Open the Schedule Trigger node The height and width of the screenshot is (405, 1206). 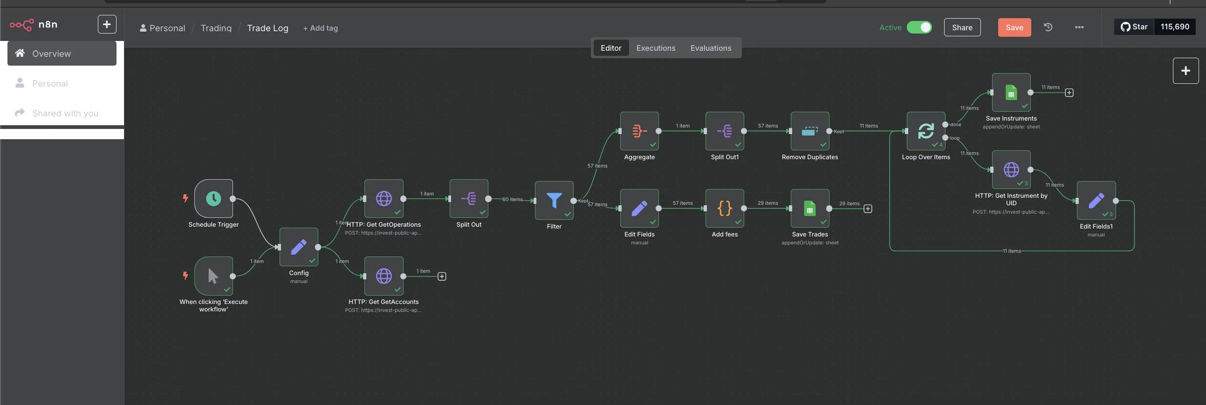(x=213, y=198)
